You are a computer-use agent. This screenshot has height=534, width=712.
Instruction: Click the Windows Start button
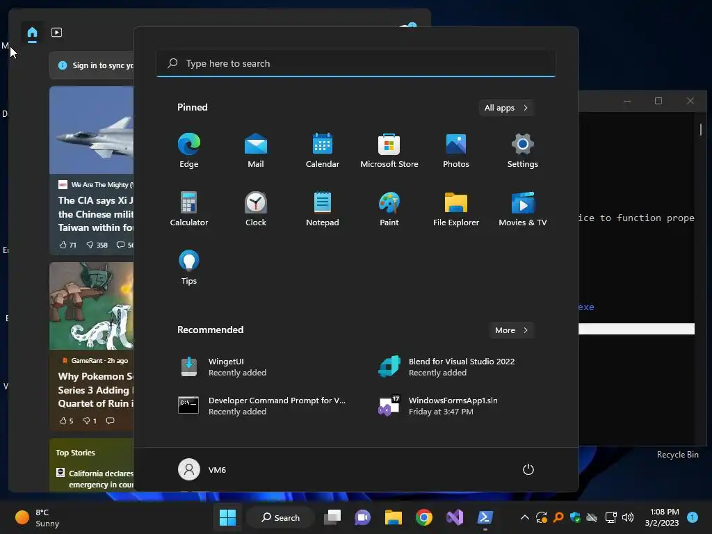(x=227, y=517)
